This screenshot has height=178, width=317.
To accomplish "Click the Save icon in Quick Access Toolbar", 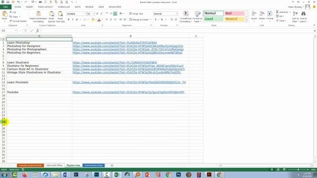I will pyautogui.click(x=8, y=2).
